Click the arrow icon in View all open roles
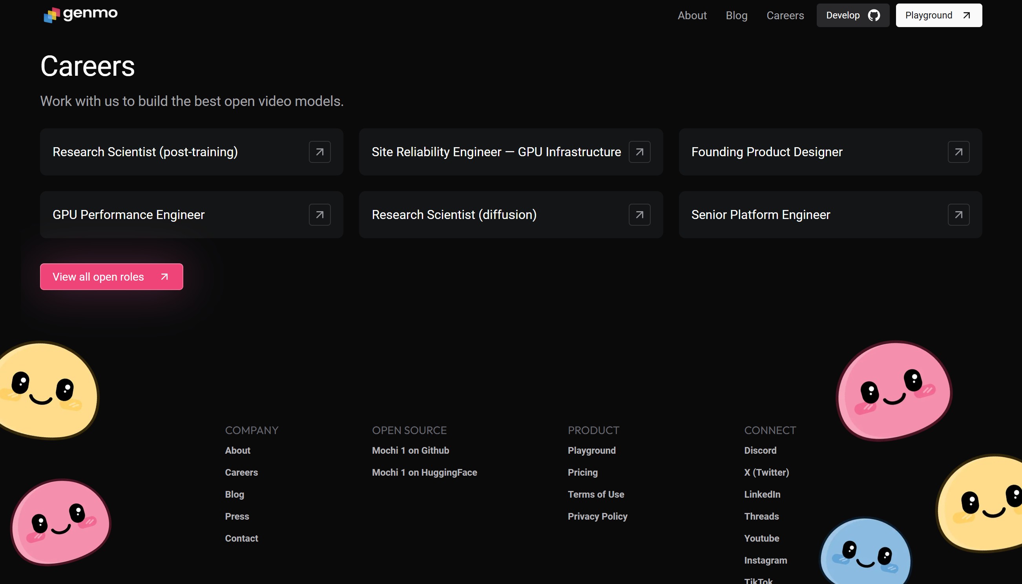1022x584 pixels. (164, 277)
